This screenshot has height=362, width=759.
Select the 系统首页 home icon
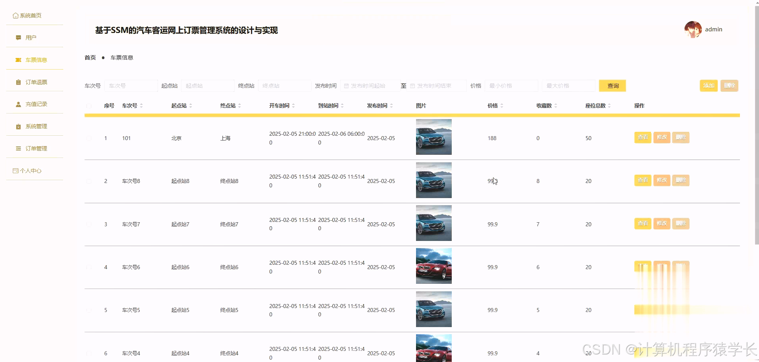pyautogui.click(x=15, y=15)
